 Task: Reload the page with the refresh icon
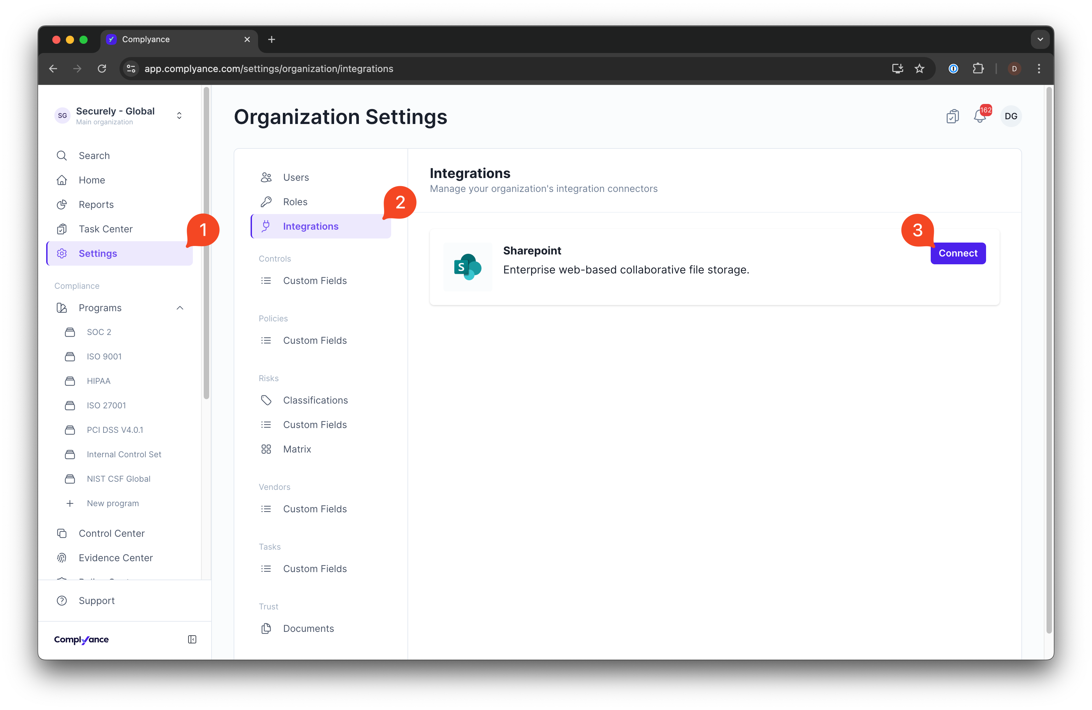point(102,68)
